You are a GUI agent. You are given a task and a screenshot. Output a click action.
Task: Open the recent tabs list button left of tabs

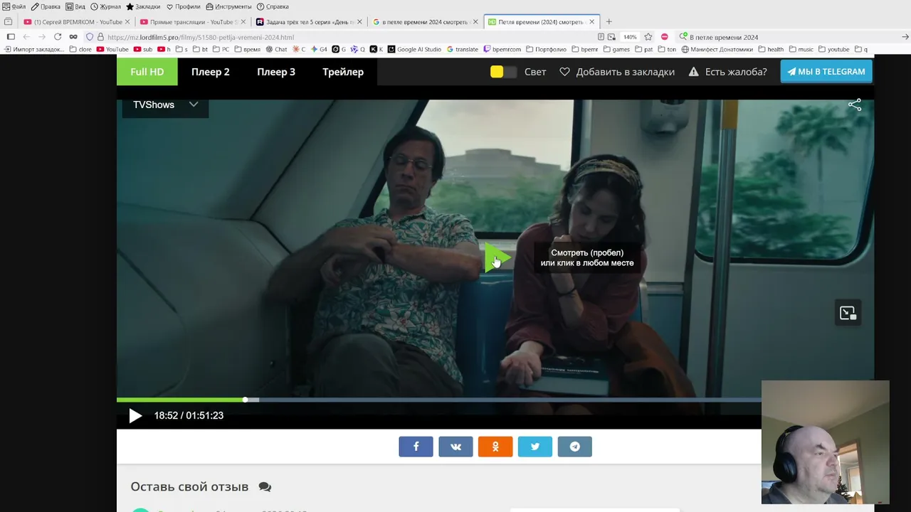pos(9,22)
